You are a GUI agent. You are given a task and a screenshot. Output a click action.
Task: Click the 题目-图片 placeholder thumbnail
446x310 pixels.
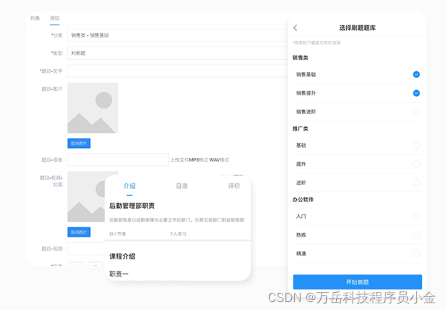[93, 108]
